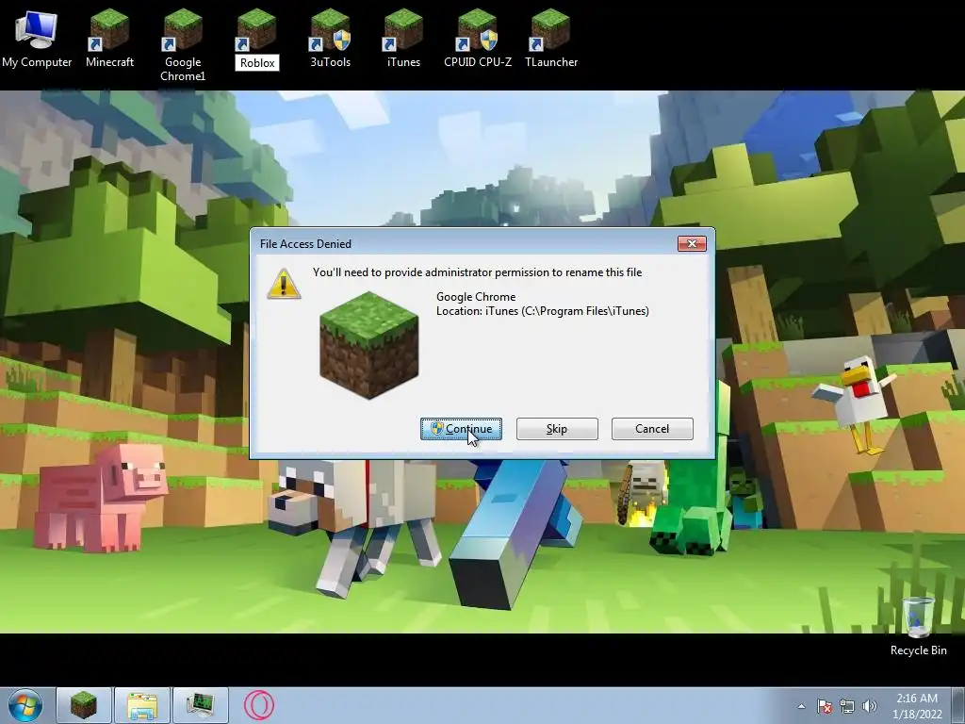Select the Recycle Bin icon
This screenshot has width=965, height=724.
(918, 626)
